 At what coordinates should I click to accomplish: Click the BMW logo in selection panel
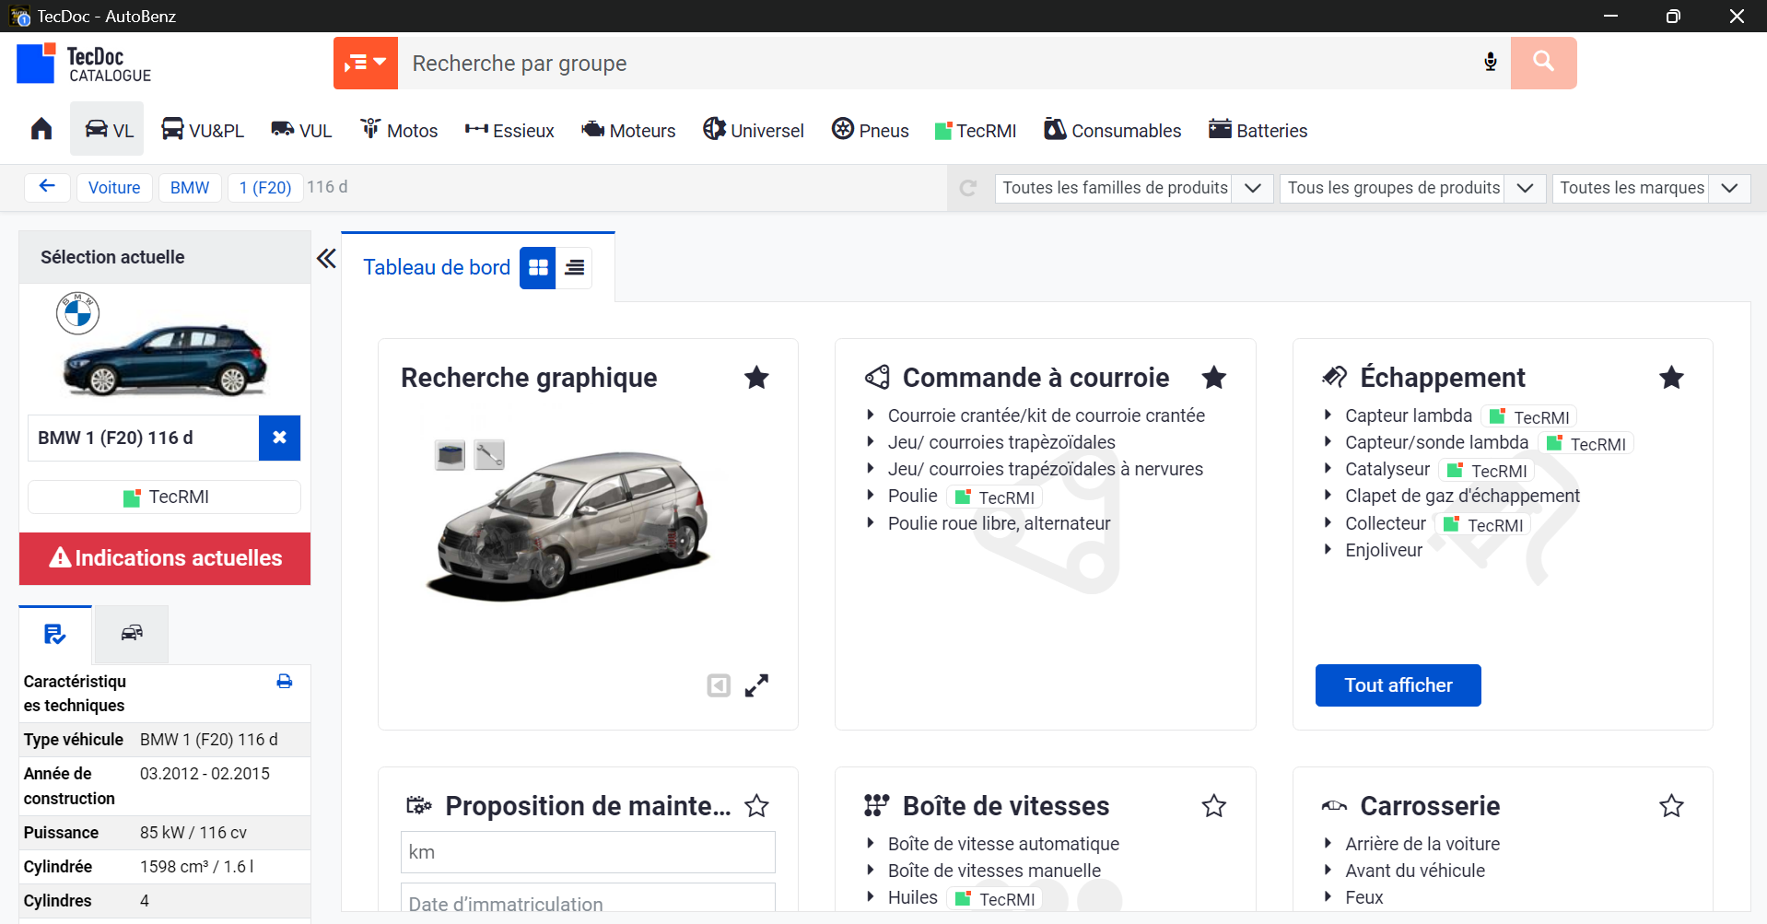(x=77, y=314)
